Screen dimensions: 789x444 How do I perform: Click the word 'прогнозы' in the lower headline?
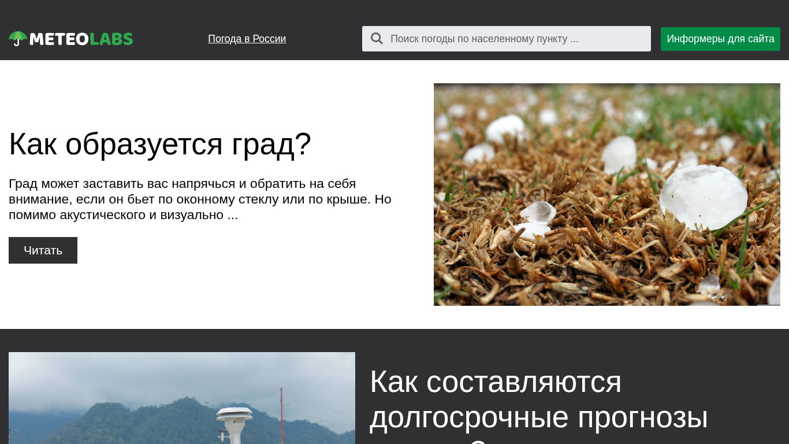click(x=642, y=417)
